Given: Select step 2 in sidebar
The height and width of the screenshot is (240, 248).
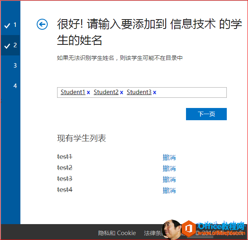Looking at the screenshot, I should coord(11,45).
